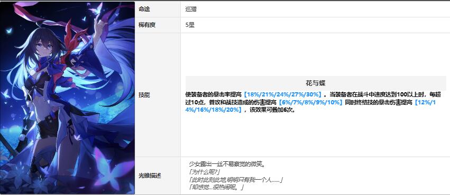
Task: Click the light cone character artwork
Action: [x=67, y=98]
